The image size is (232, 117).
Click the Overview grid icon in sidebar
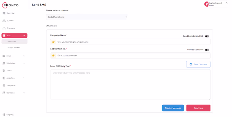(x=4, y=13)
